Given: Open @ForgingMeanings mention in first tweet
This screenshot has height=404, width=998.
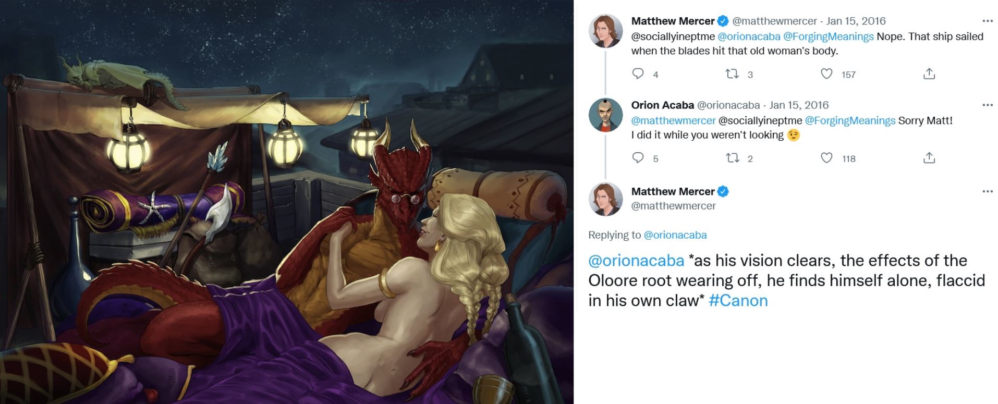Looking at the screenshot, I should (828, 36).
